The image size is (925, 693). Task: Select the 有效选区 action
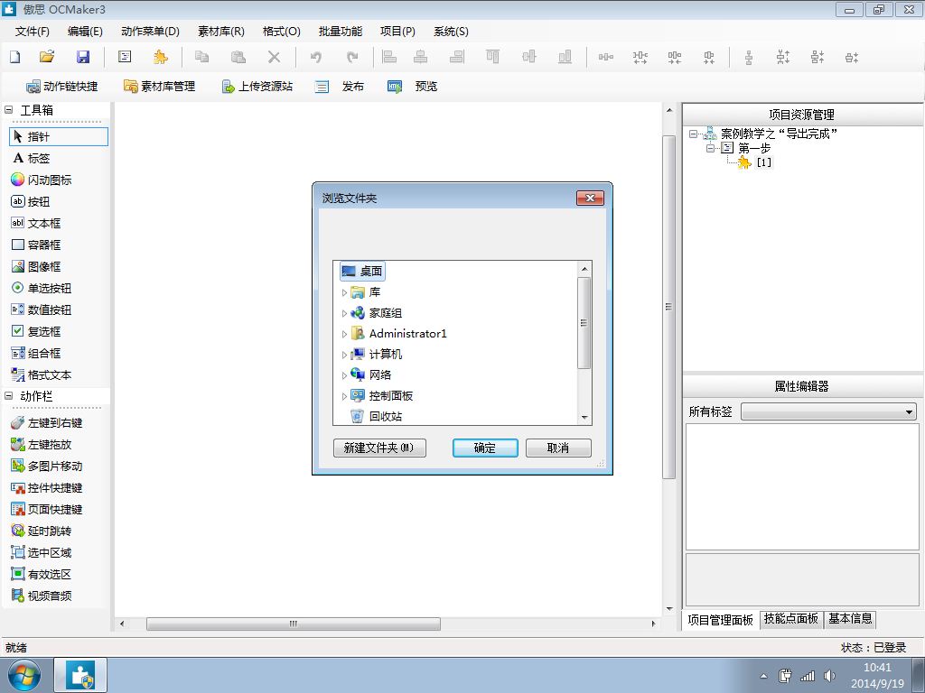pyautogui.click(x=42, y=574)
